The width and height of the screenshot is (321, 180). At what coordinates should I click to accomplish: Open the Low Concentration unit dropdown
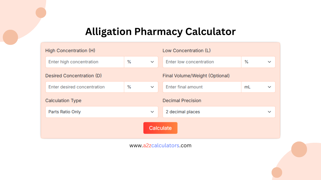pos(258,62)
